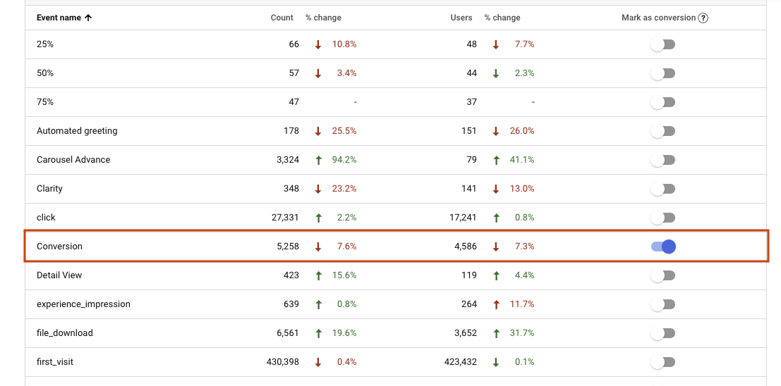Viewport: 781px width, 386px height.
Task: Click the Mark as conversion header label
Action: pos(658,18)
